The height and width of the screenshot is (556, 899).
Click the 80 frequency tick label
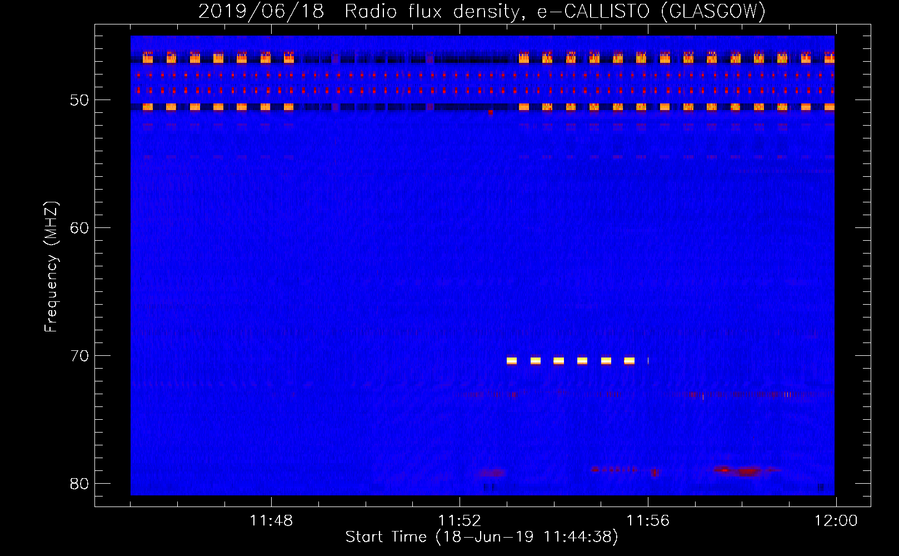[79, 484]
